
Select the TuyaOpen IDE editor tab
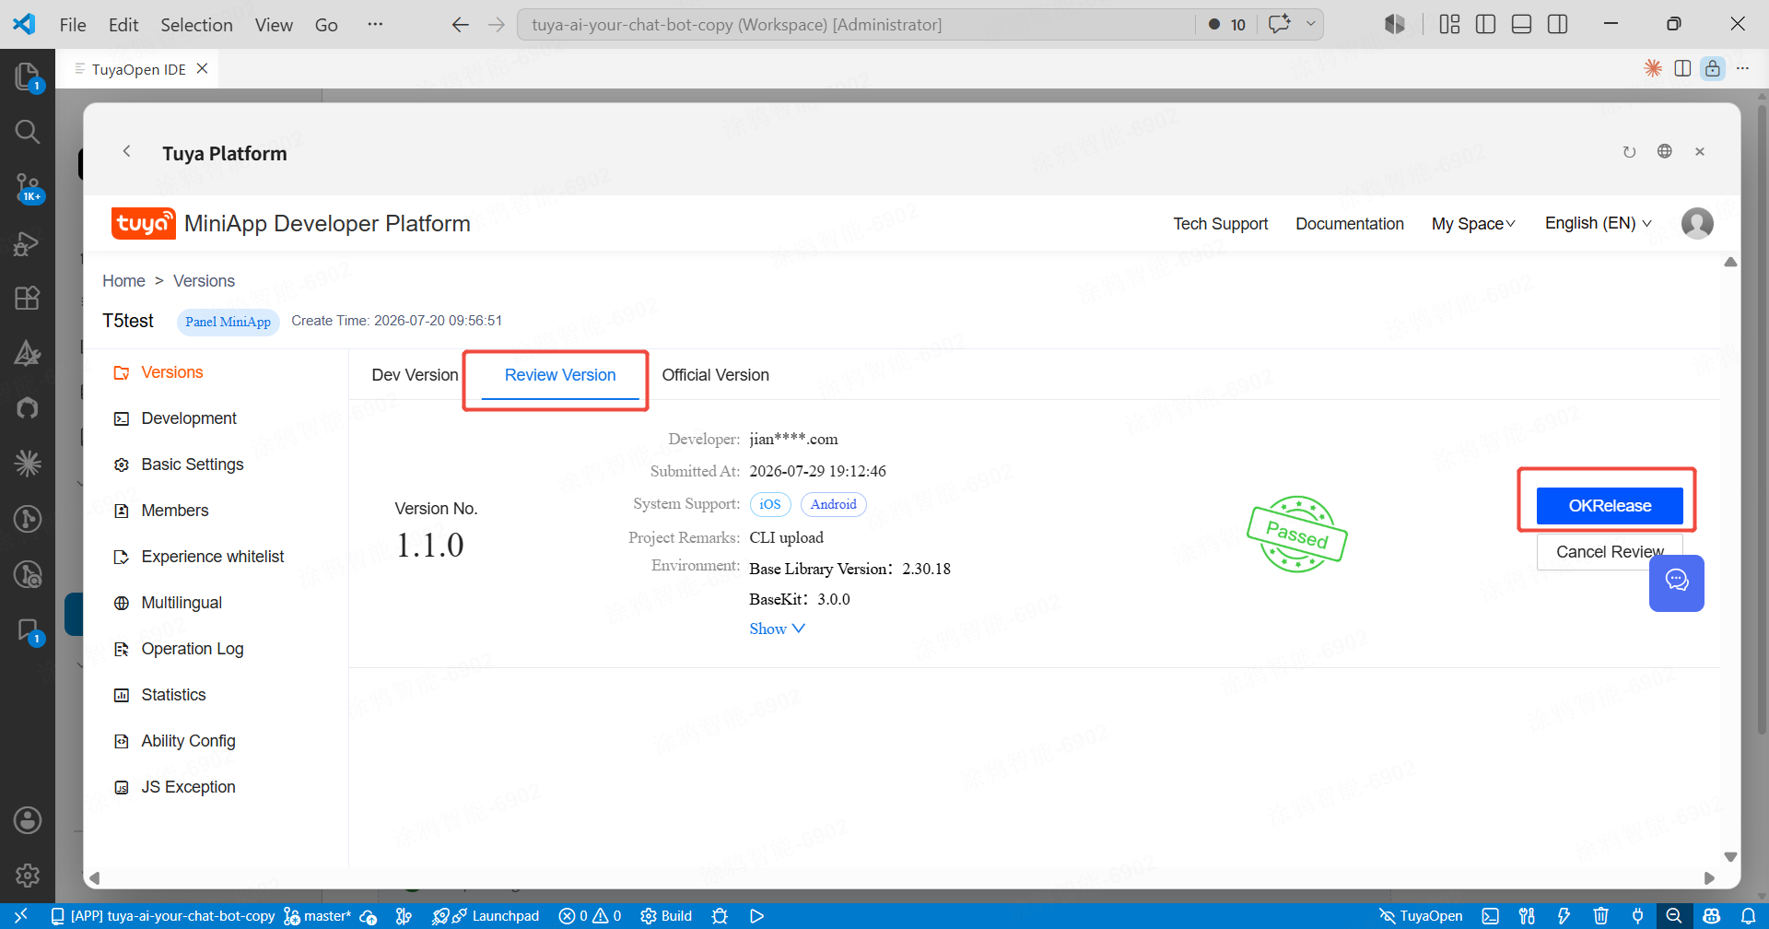[x=138, y=69]
